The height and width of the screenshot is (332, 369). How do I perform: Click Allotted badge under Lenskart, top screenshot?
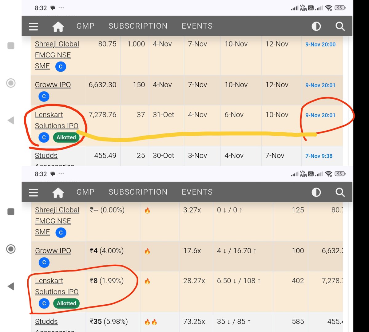click(66, 137)
